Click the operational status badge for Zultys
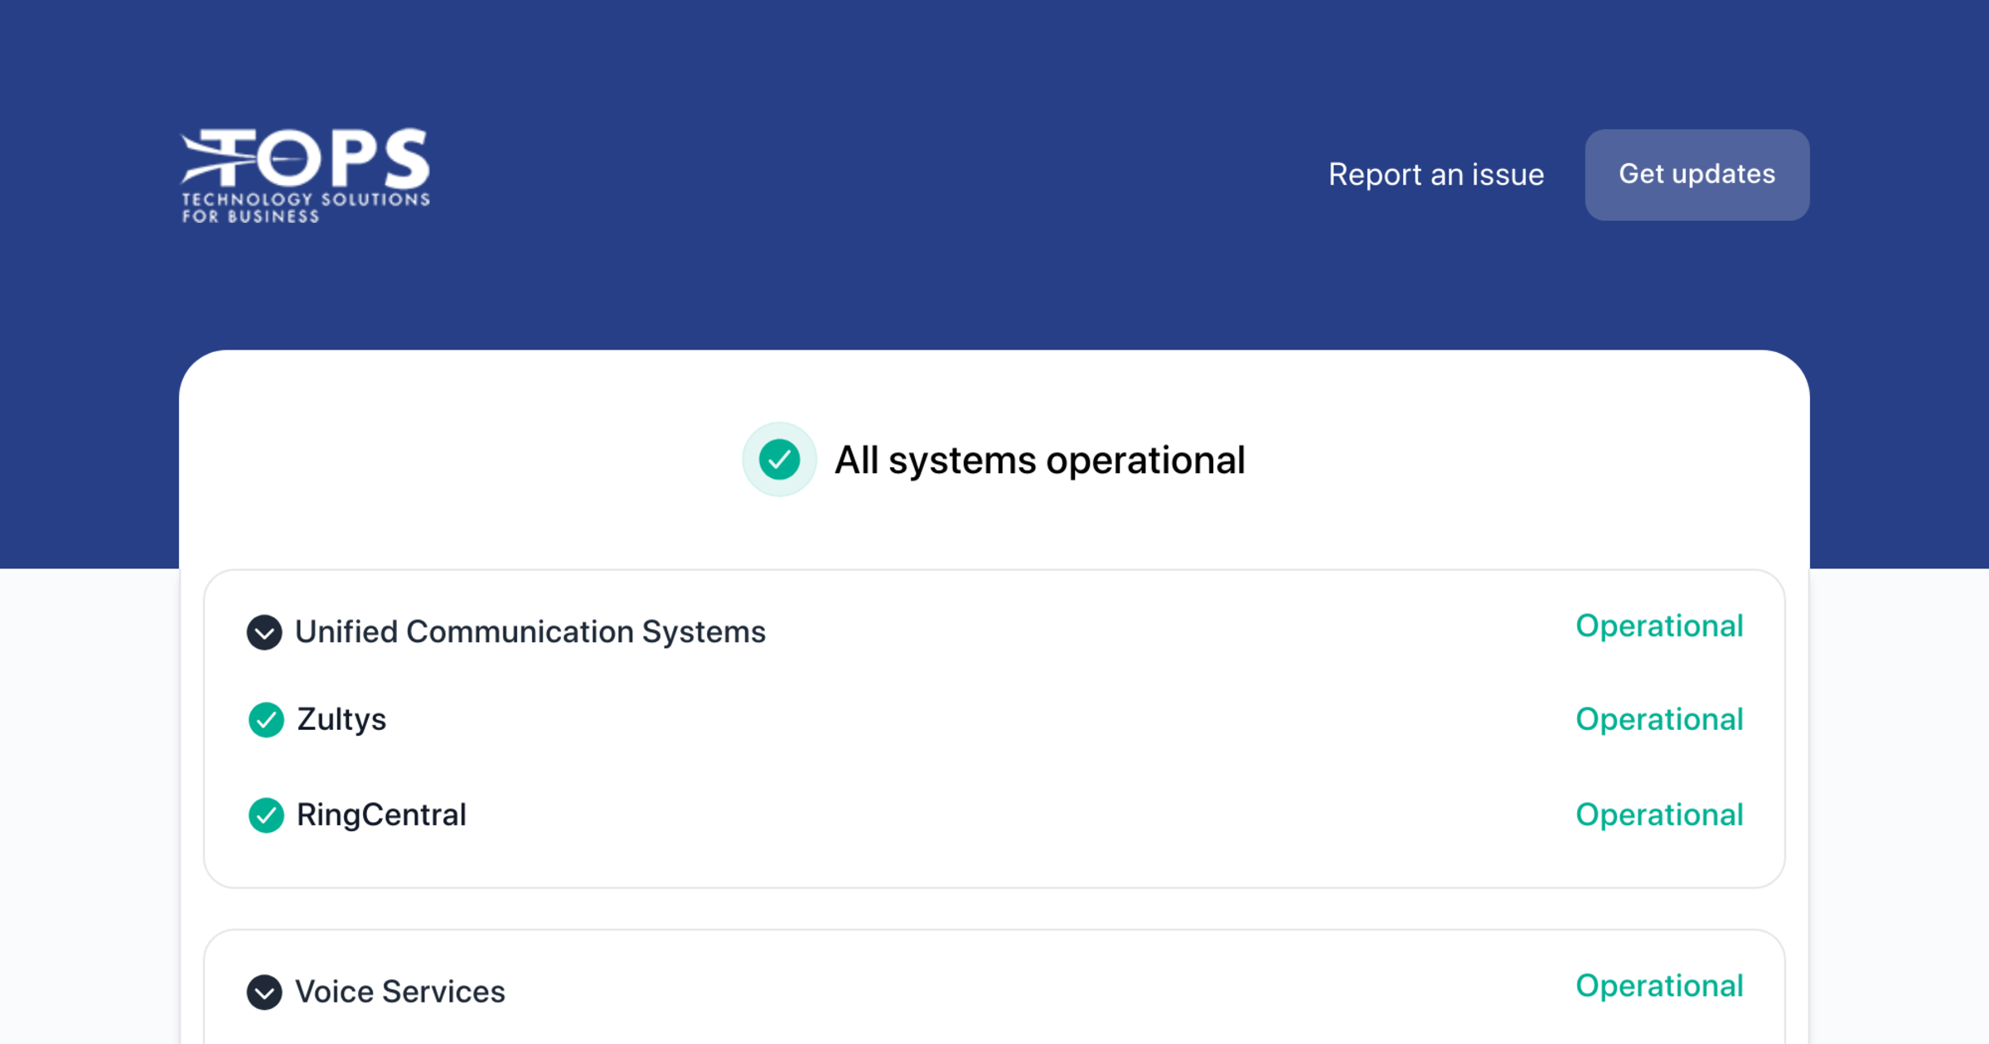This screenshot has height=1044, width=1989. coord(1660,720)
